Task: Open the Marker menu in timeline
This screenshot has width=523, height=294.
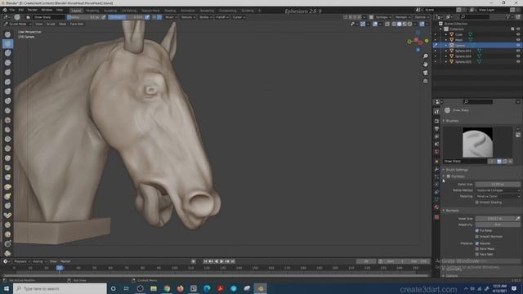Action: [x=65, y=261]
